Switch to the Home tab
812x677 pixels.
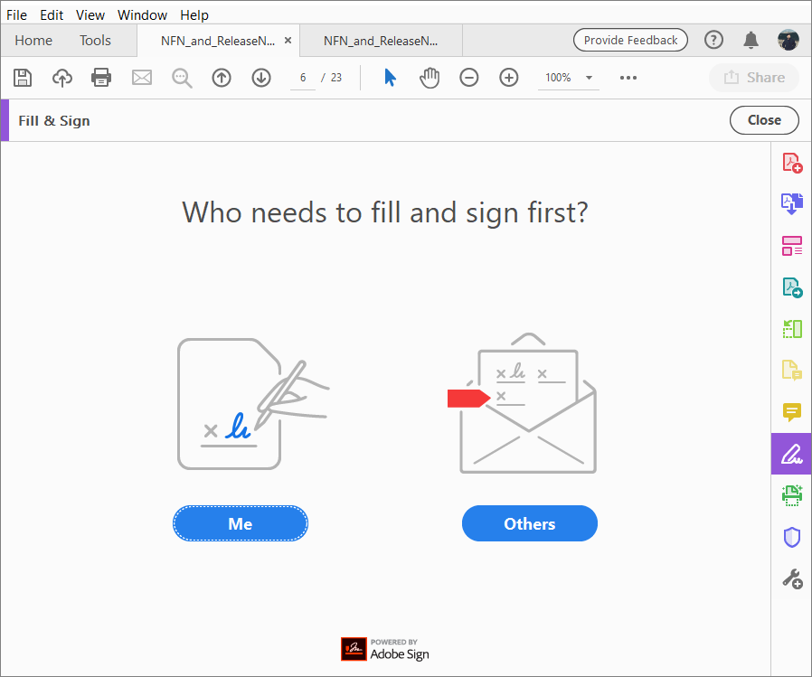(x=33, y=40)
